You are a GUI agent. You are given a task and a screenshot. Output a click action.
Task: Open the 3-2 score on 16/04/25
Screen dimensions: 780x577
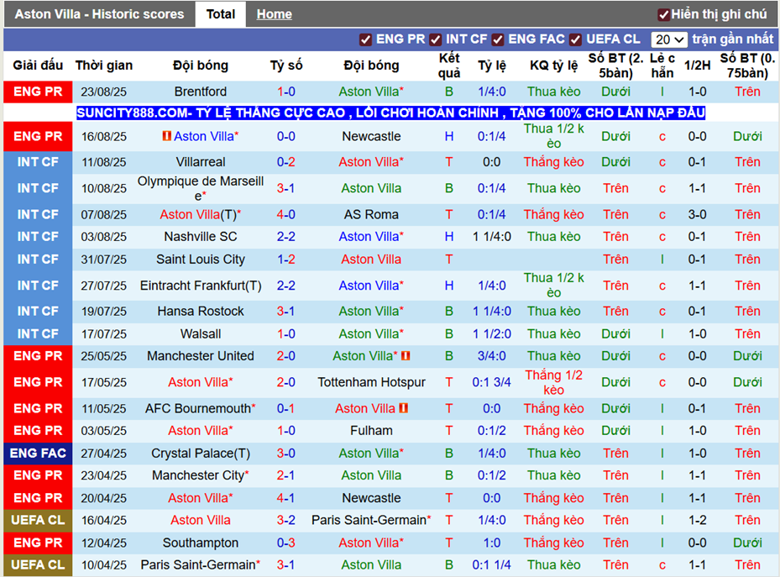pos(286,520)
